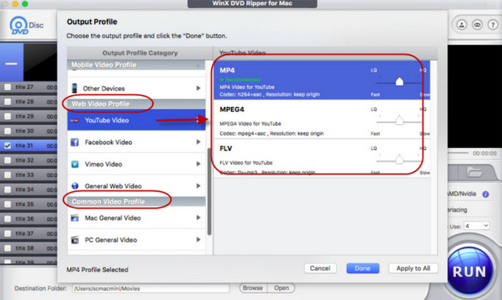
Task: Check the title 32 checkbox
Action: click(x=8, y=160)
